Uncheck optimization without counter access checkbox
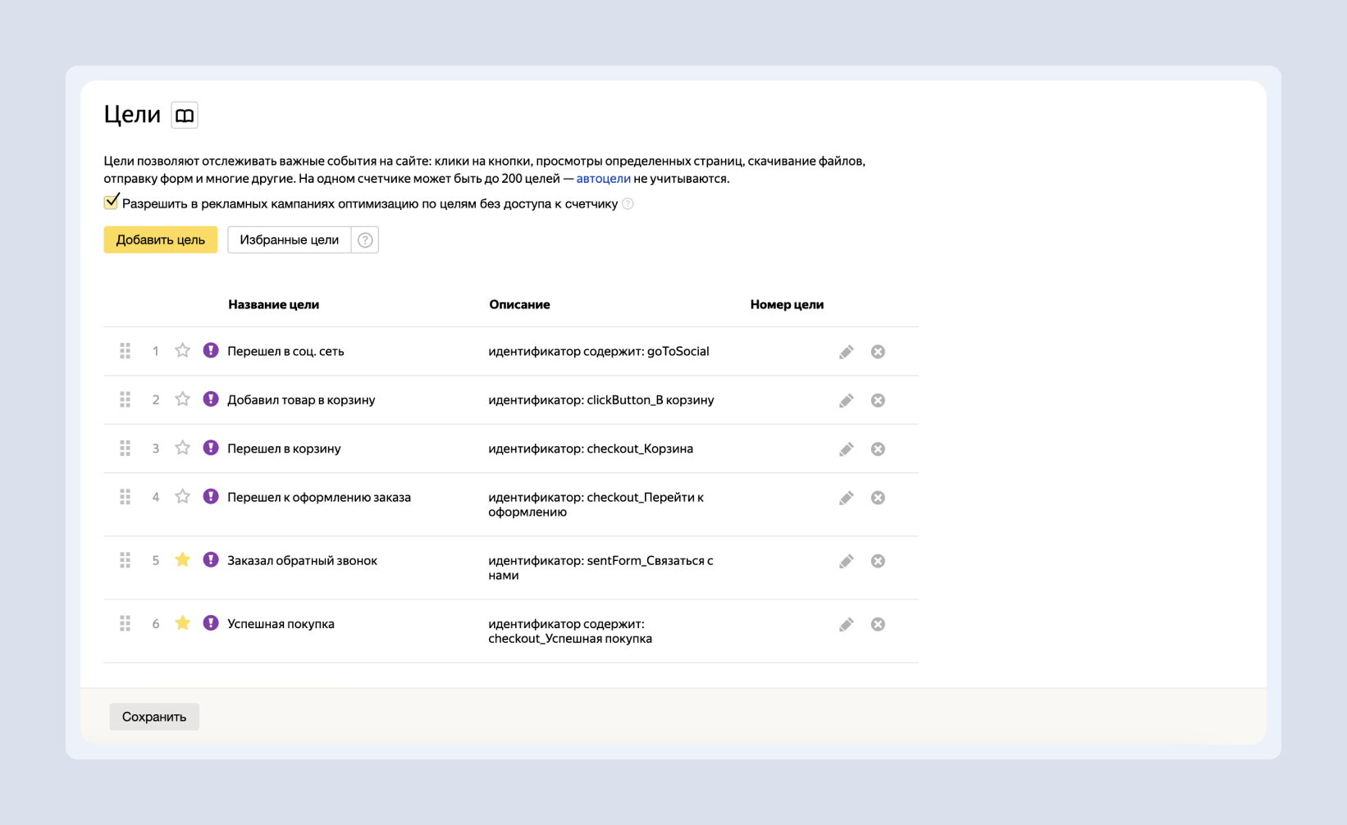Screen dimensions: 1347x825 click(112, 203)
